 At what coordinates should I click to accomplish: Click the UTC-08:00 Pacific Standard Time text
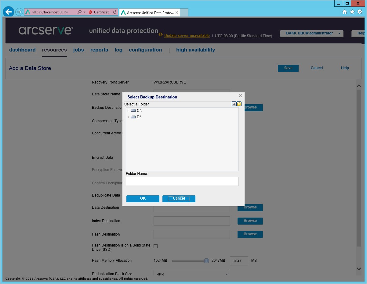pos(243,36)
